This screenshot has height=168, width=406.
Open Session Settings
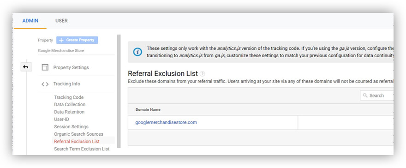(71, 126)
